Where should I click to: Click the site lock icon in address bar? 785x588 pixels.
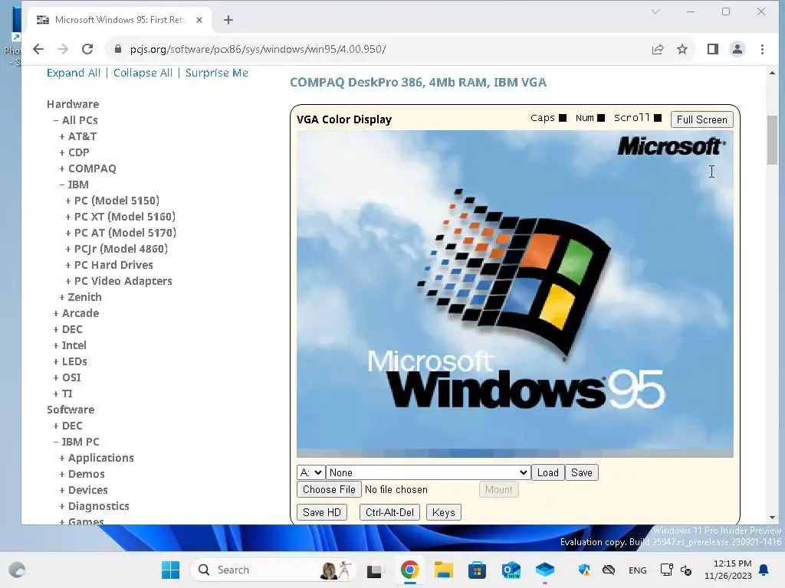click(x=118, y=49)
